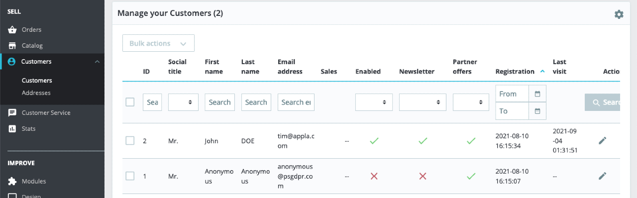Select the Customers submenu item
Image resolution: width=637 pixels, height=198 pixels.
(x=37, y=80)
